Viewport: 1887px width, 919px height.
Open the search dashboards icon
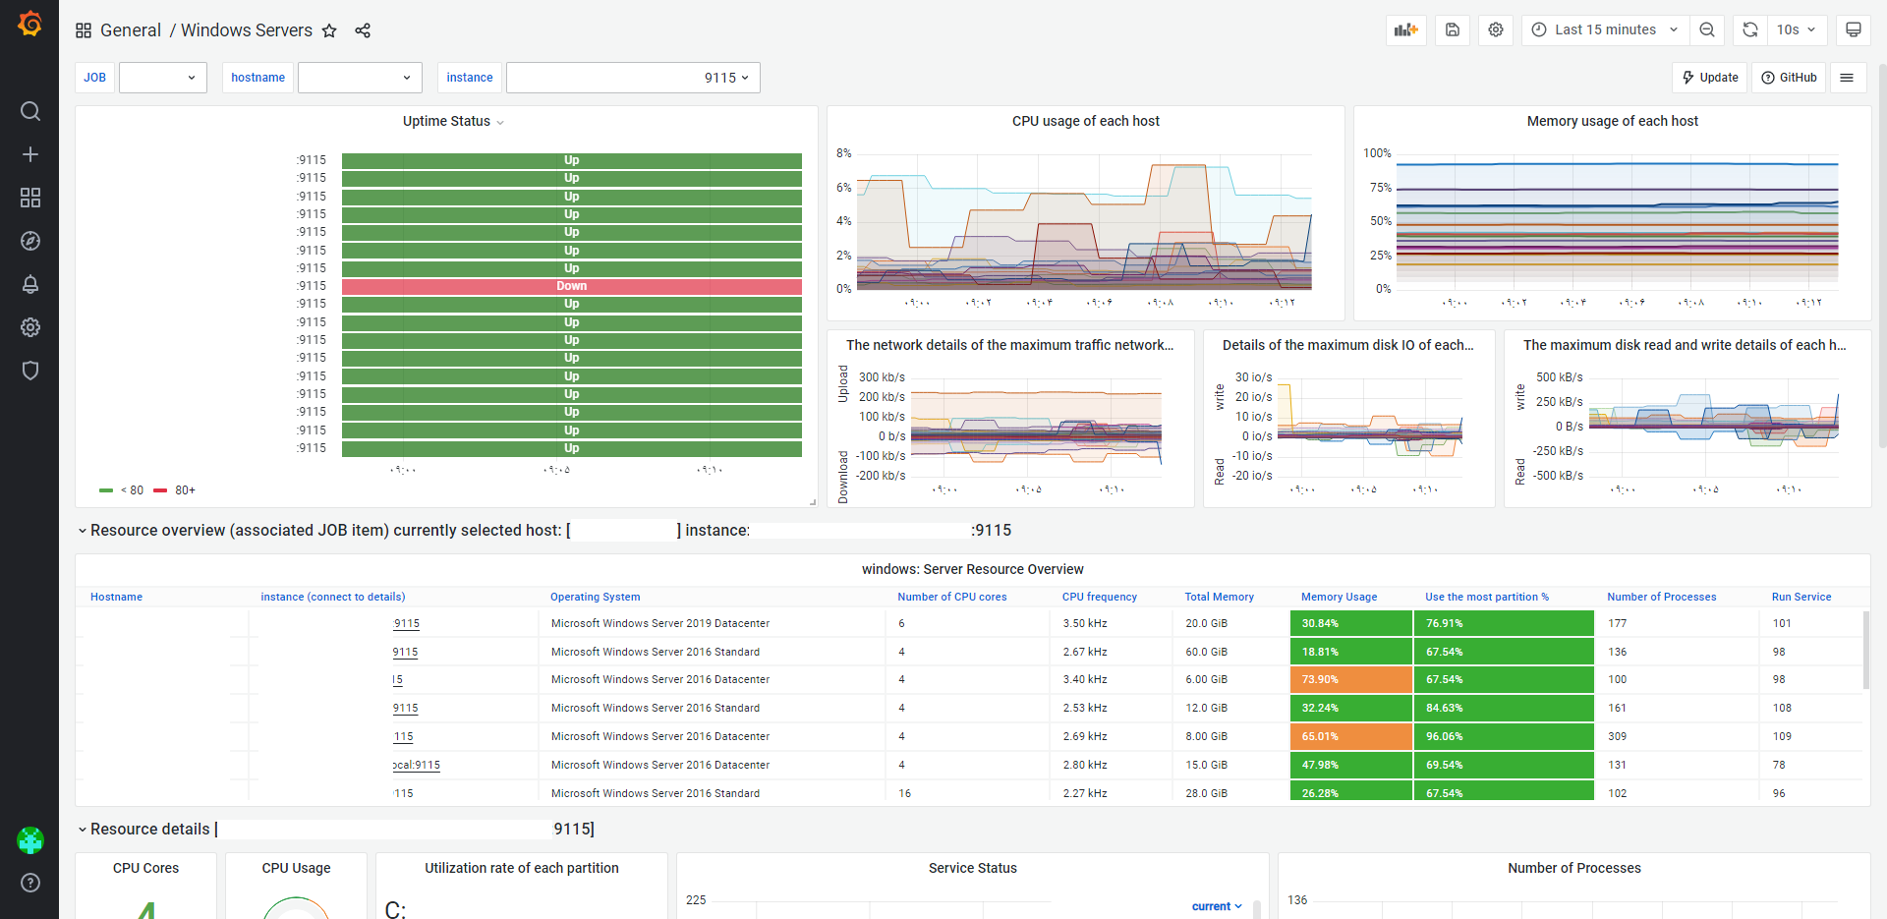pos(30,111)
